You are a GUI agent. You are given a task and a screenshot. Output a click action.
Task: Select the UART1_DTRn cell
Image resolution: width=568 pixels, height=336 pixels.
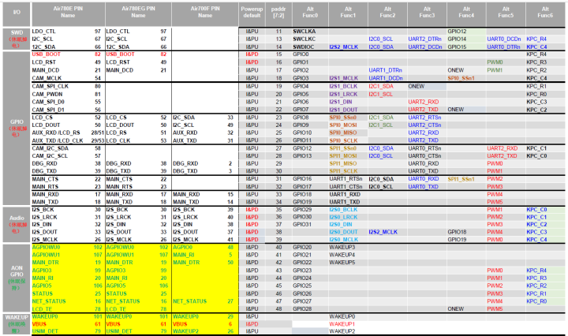[386, 70]
